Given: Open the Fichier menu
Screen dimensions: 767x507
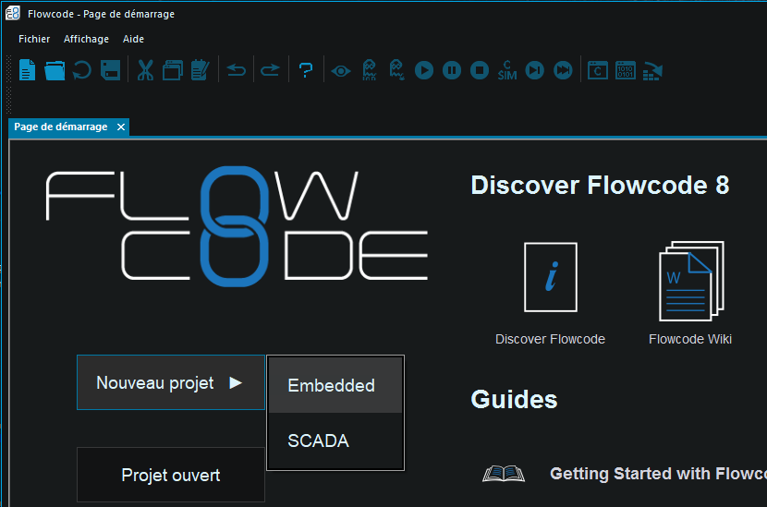Looking at the screenshot, I should [x=34, y=39].
